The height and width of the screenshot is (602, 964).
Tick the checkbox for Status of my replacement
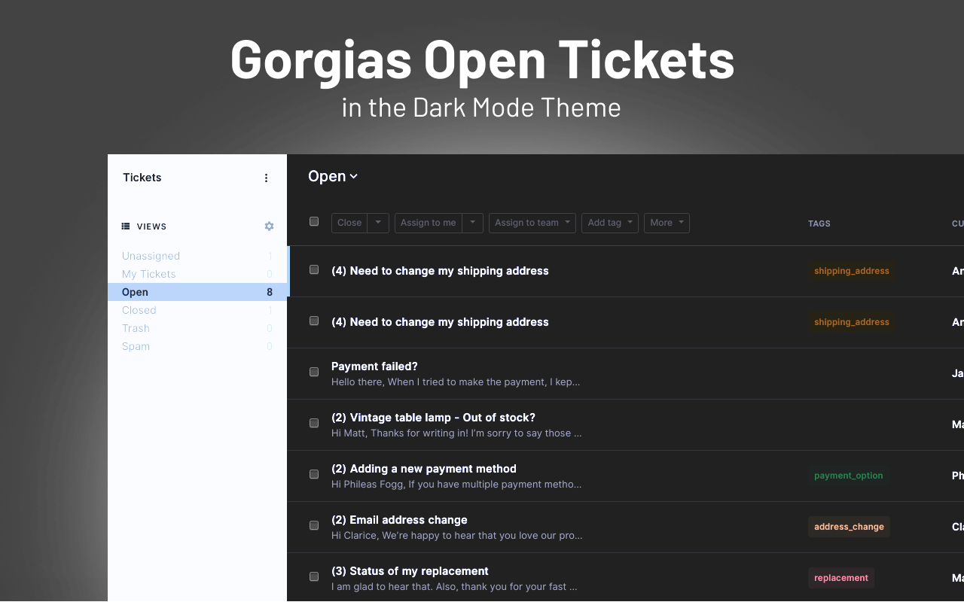[x=314, y=576]
